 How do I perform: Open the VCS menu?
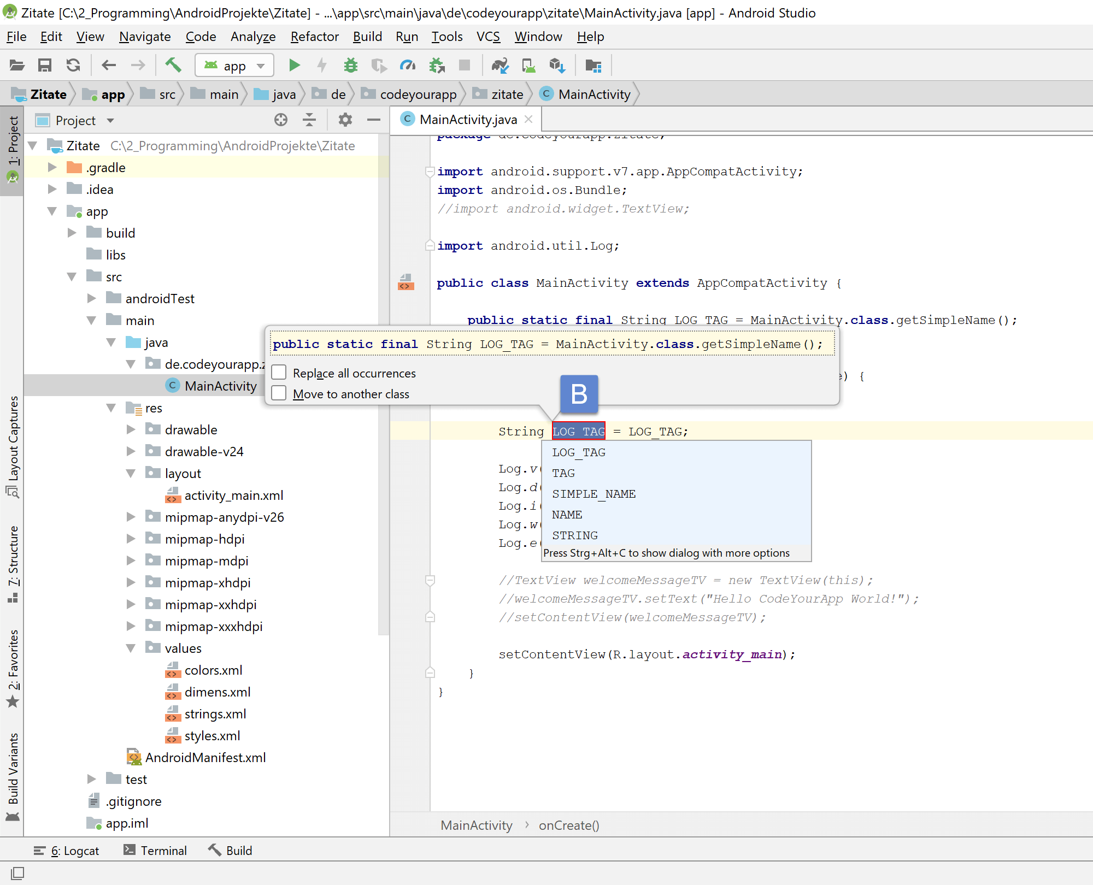tap(488, 37)
